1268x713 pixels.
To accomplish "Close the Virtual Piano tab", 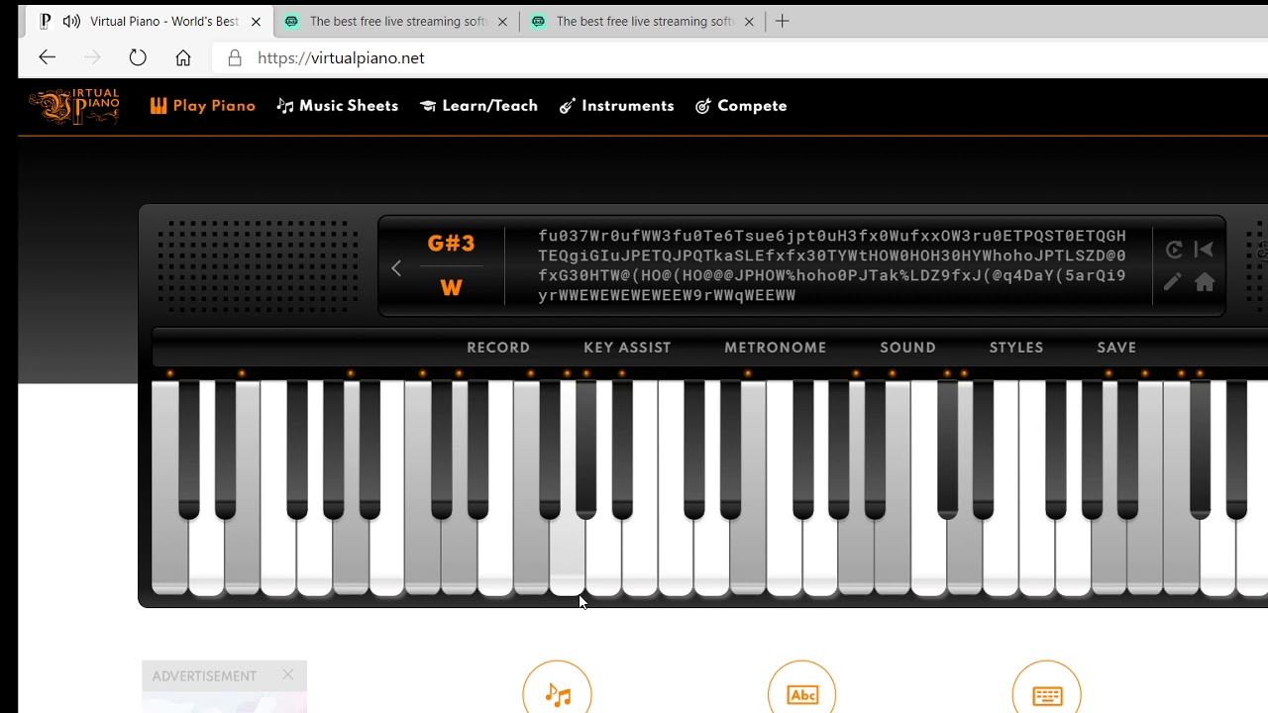I will [x=256, y=21].
